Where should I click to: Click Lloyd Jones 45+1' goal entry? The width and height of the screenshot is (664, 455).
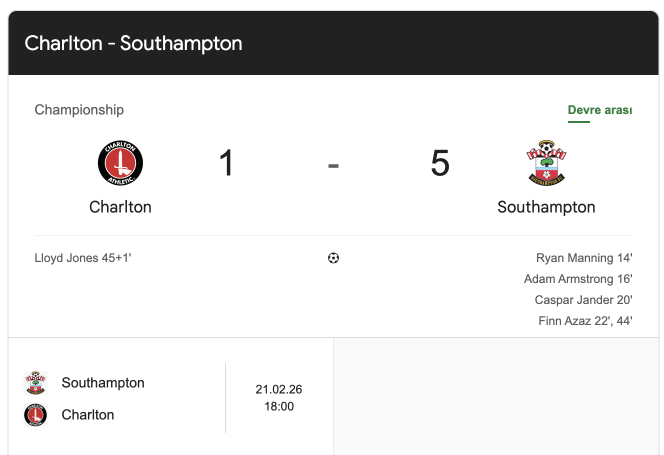[x=83, y=258]
